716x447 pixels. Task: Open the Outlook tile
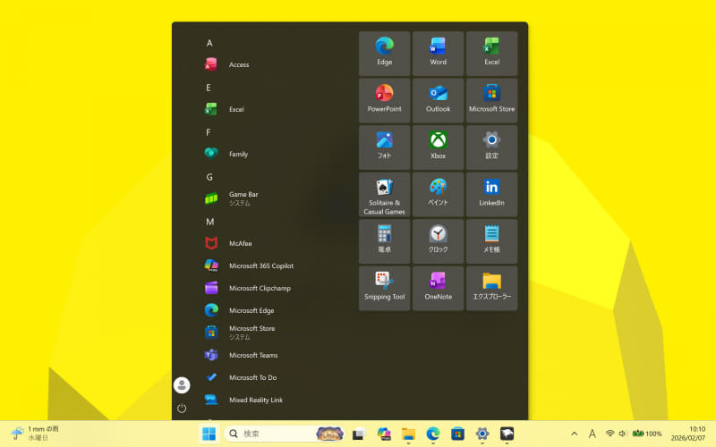tap(438, 100)
